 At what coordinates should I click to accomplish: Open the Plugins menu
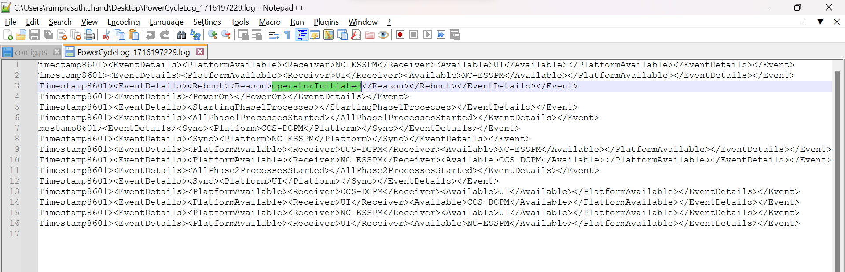326,22
